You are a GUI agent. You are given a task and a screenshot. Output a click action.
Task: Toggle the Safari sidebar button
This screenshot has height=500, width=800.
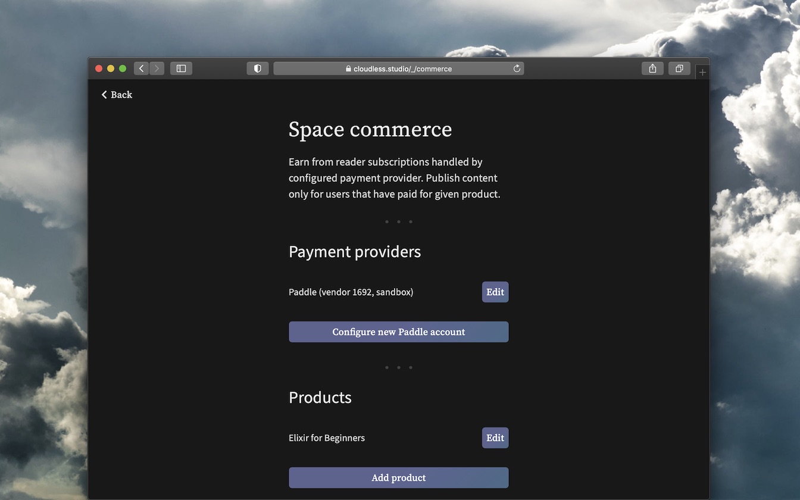pyautogui.click(x=181, y=68)
